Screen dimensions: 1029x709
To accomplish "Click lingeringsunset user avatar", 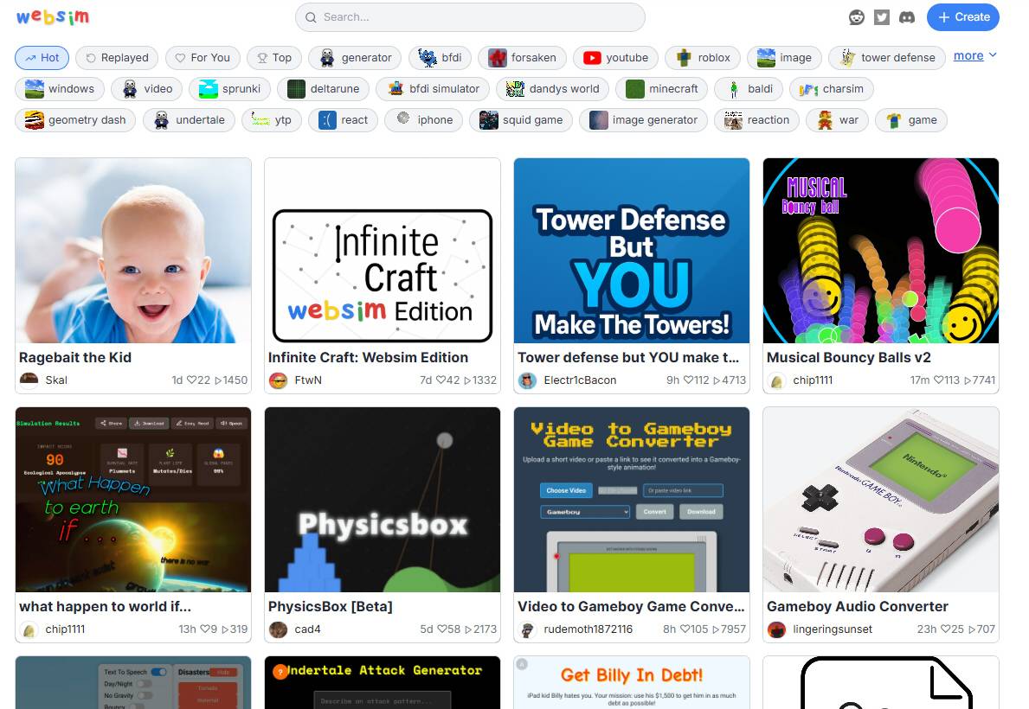I will click(x=777, y=629).
